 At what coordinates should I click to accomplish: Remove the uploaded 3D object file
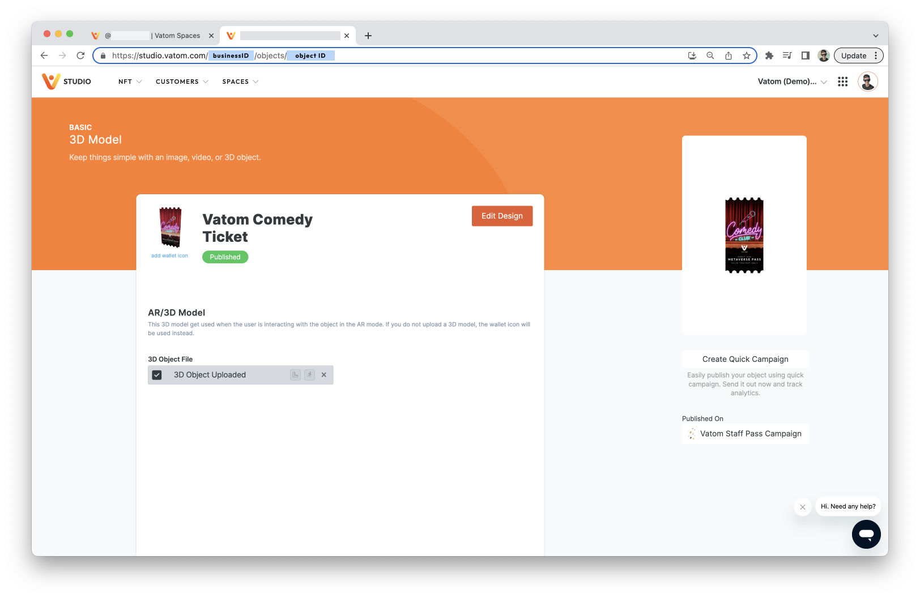pos(324,375)
